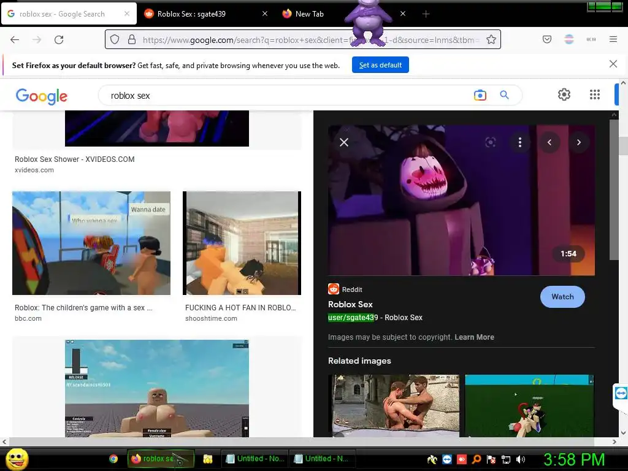Click the Google logo

point(42,96)
